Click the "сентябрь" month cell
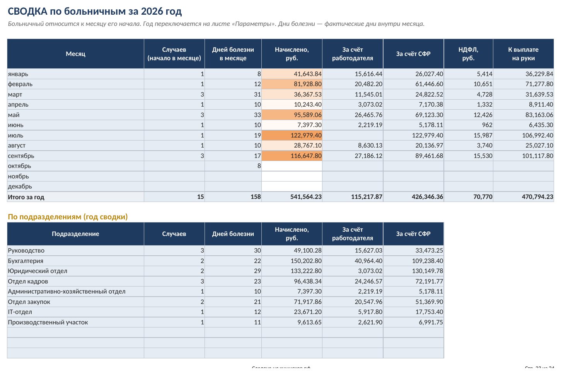This screenshot has height=375, width=561. (75, 156)
